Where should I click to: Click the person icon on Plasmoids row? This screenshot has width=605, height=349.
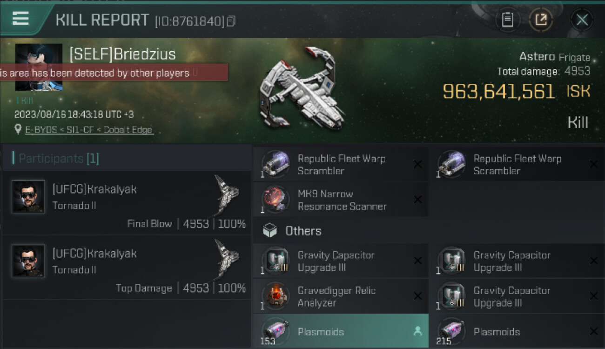coord(417,331)
